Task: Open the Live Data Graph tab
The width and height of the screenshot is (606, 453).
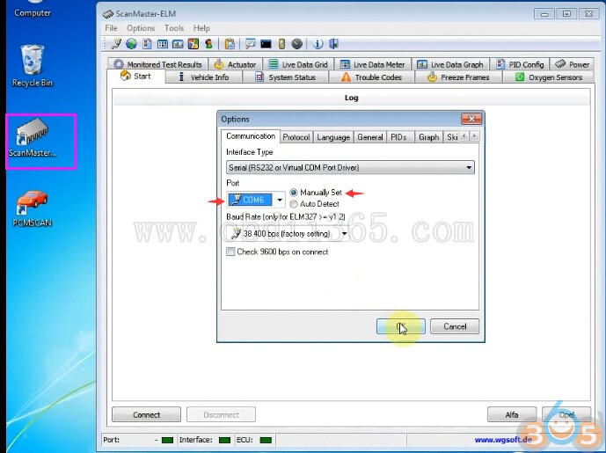Action: pos(450,64)
